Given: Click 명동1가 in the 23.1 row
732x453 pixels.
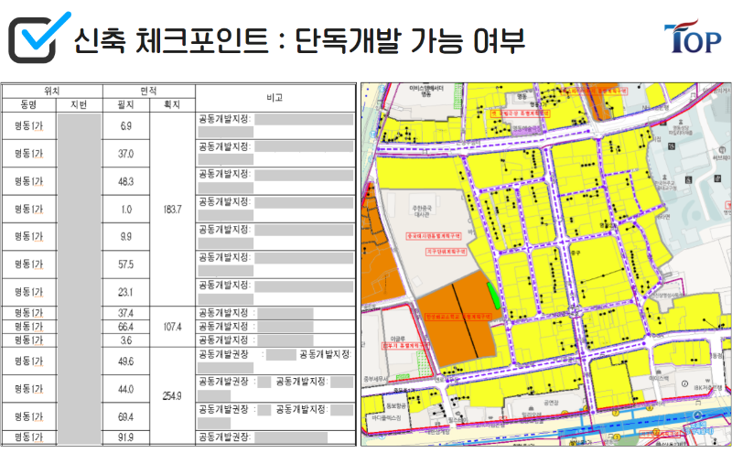Looking at the screenshot, I should [x=29, y=292].
